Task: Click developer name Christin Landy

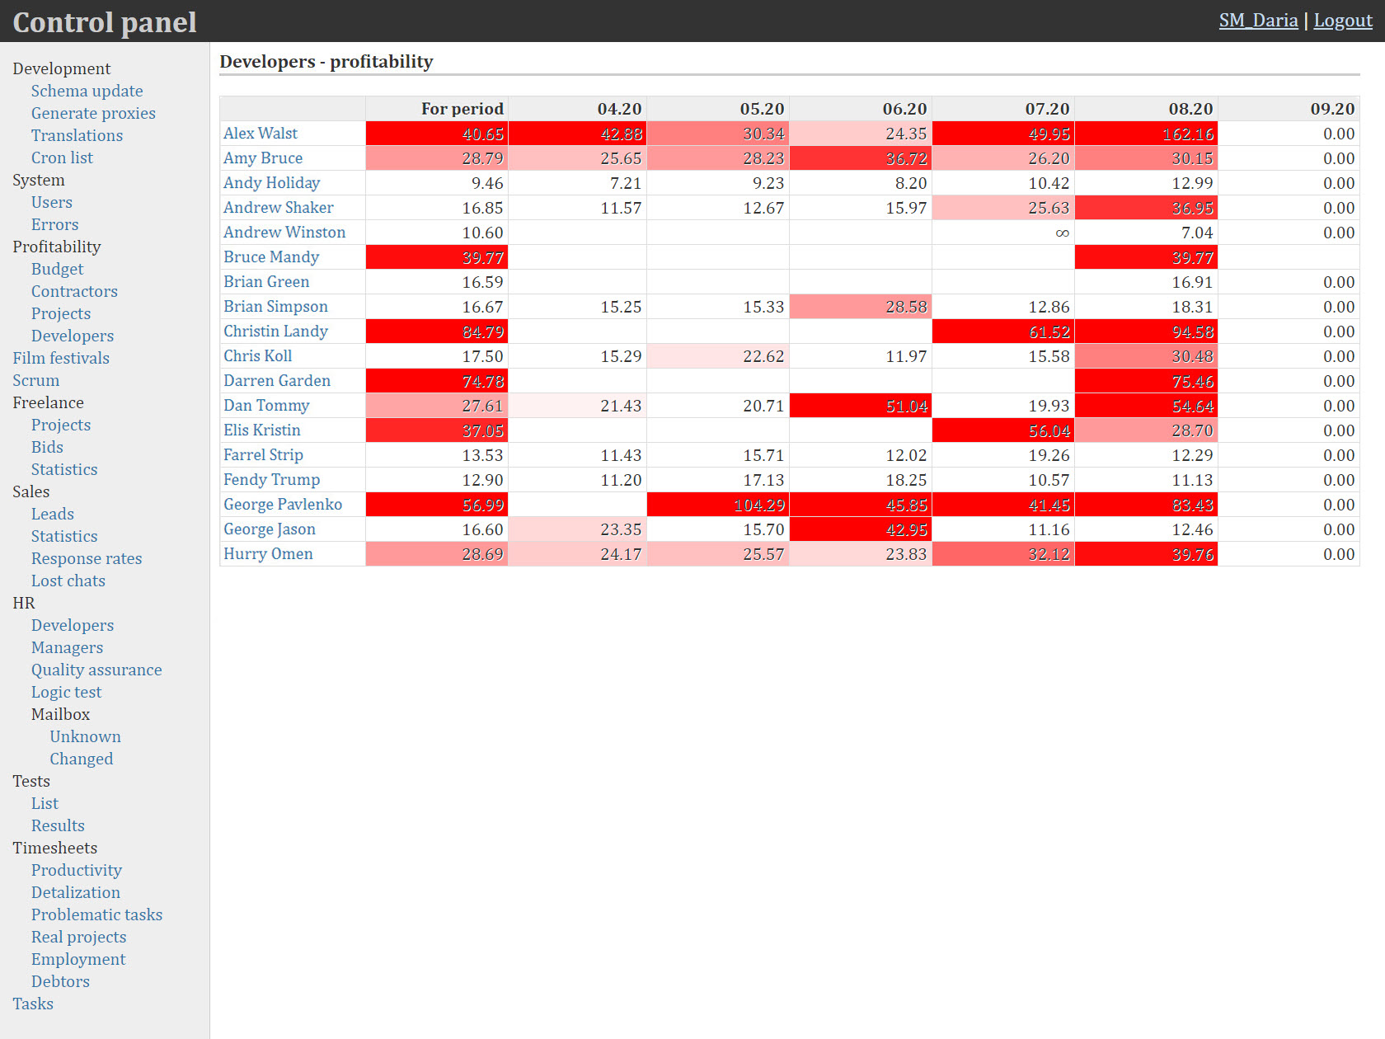Action: 275,331
